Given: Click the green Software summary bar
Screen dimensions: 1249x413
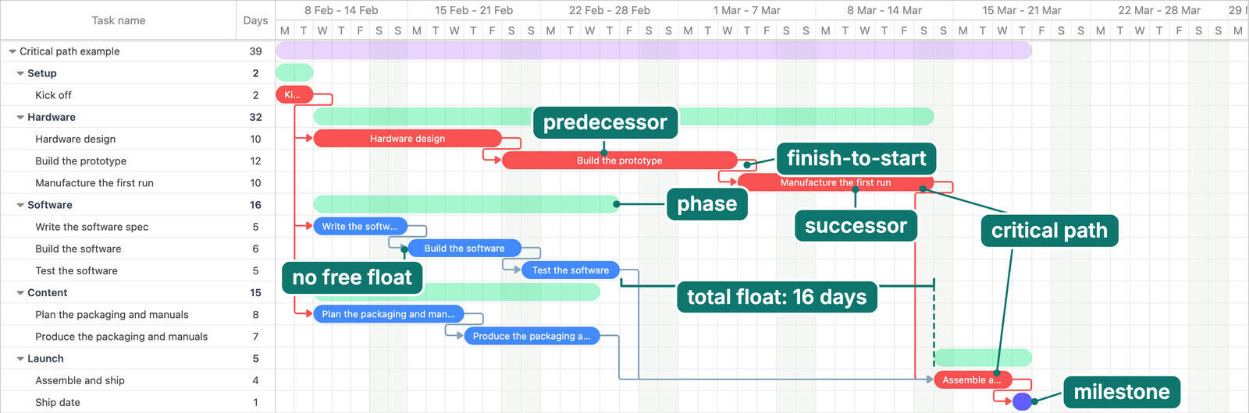Looking at the screenshot, I should coord(467,204).
